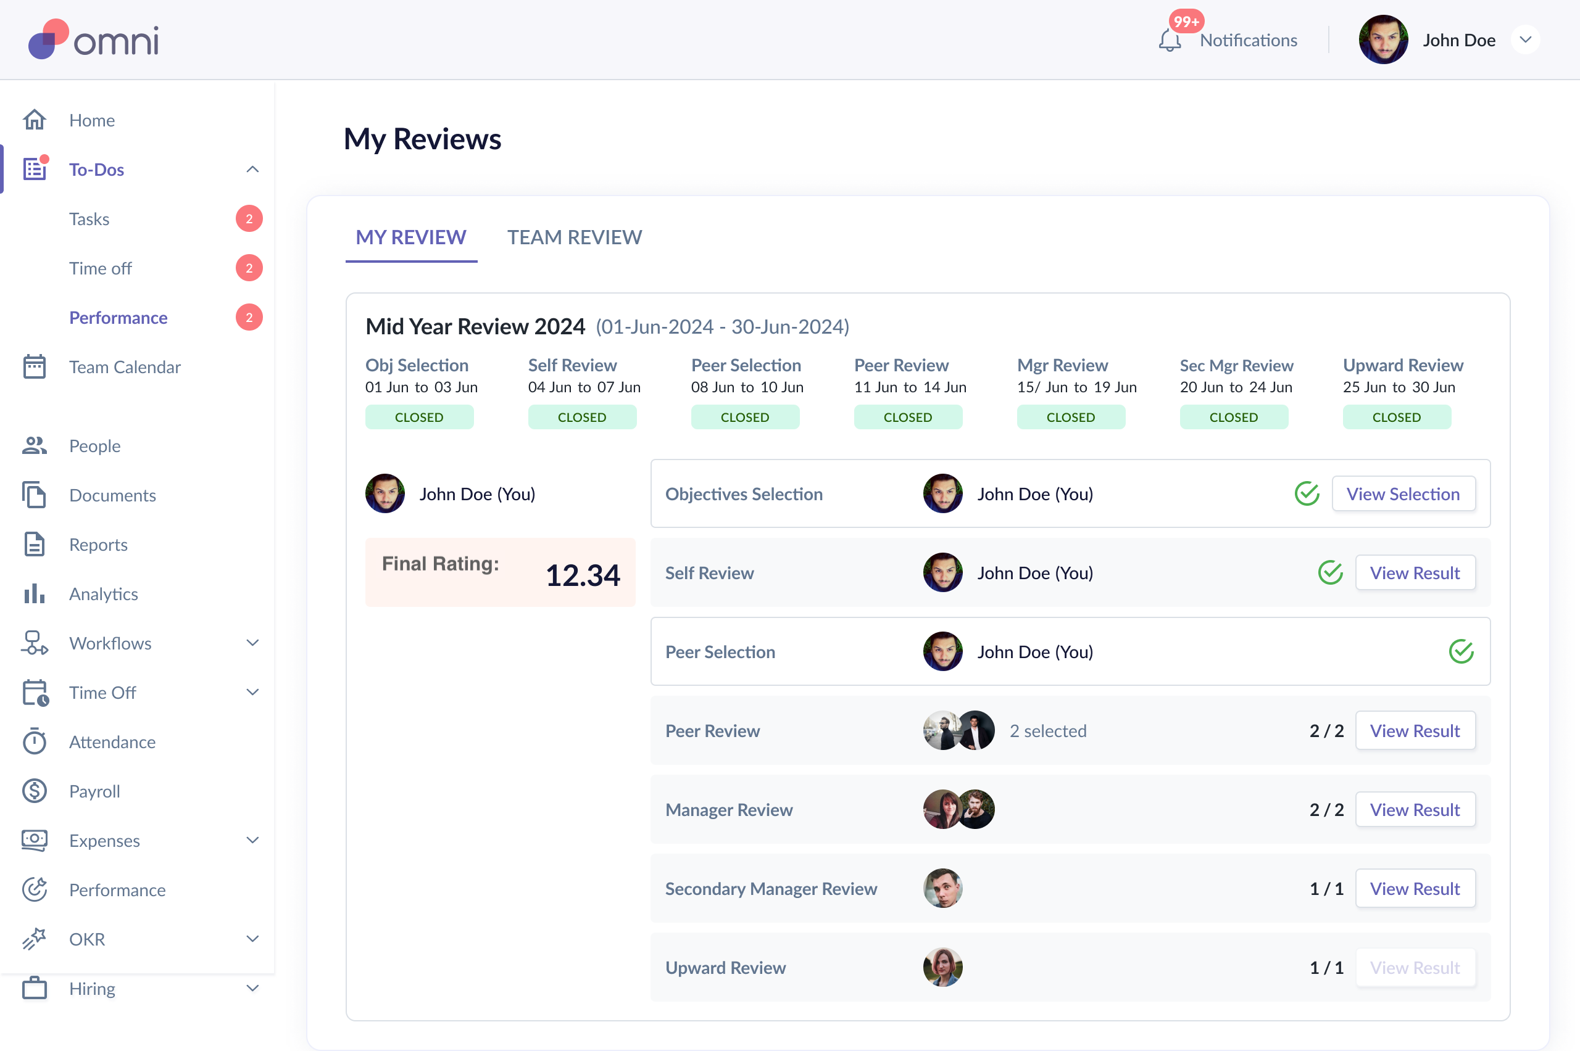Click green checkmark on Self Review row
The height and width of the screenshot is (1051, 1580).
[x=1330, y=573]
